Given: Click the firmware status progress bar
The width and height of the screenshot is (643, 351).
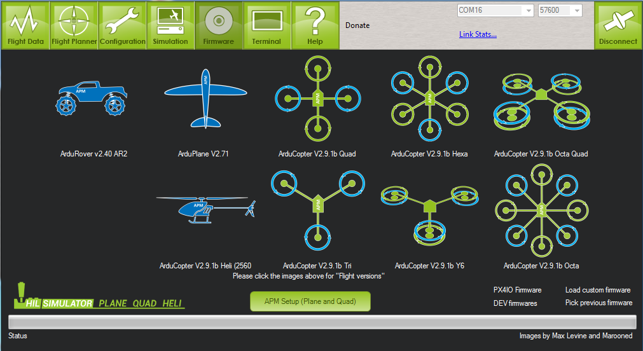Looking at the screenshot, I should [321, 321].
